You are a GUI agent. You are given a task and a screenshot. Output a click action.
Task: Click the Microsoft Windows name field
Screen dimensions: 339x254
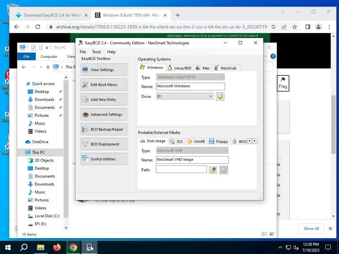(190, 86)
